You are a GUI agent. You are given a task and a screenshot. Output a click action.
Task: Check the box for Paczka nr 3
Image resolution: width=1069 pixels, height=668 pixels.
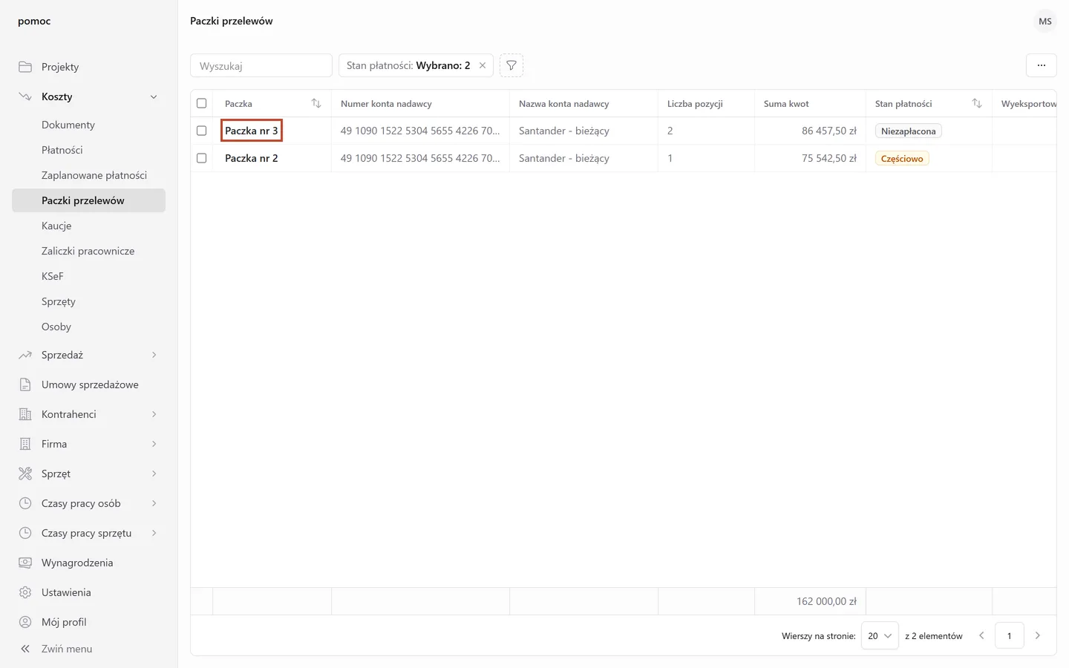tap(201, 131)
